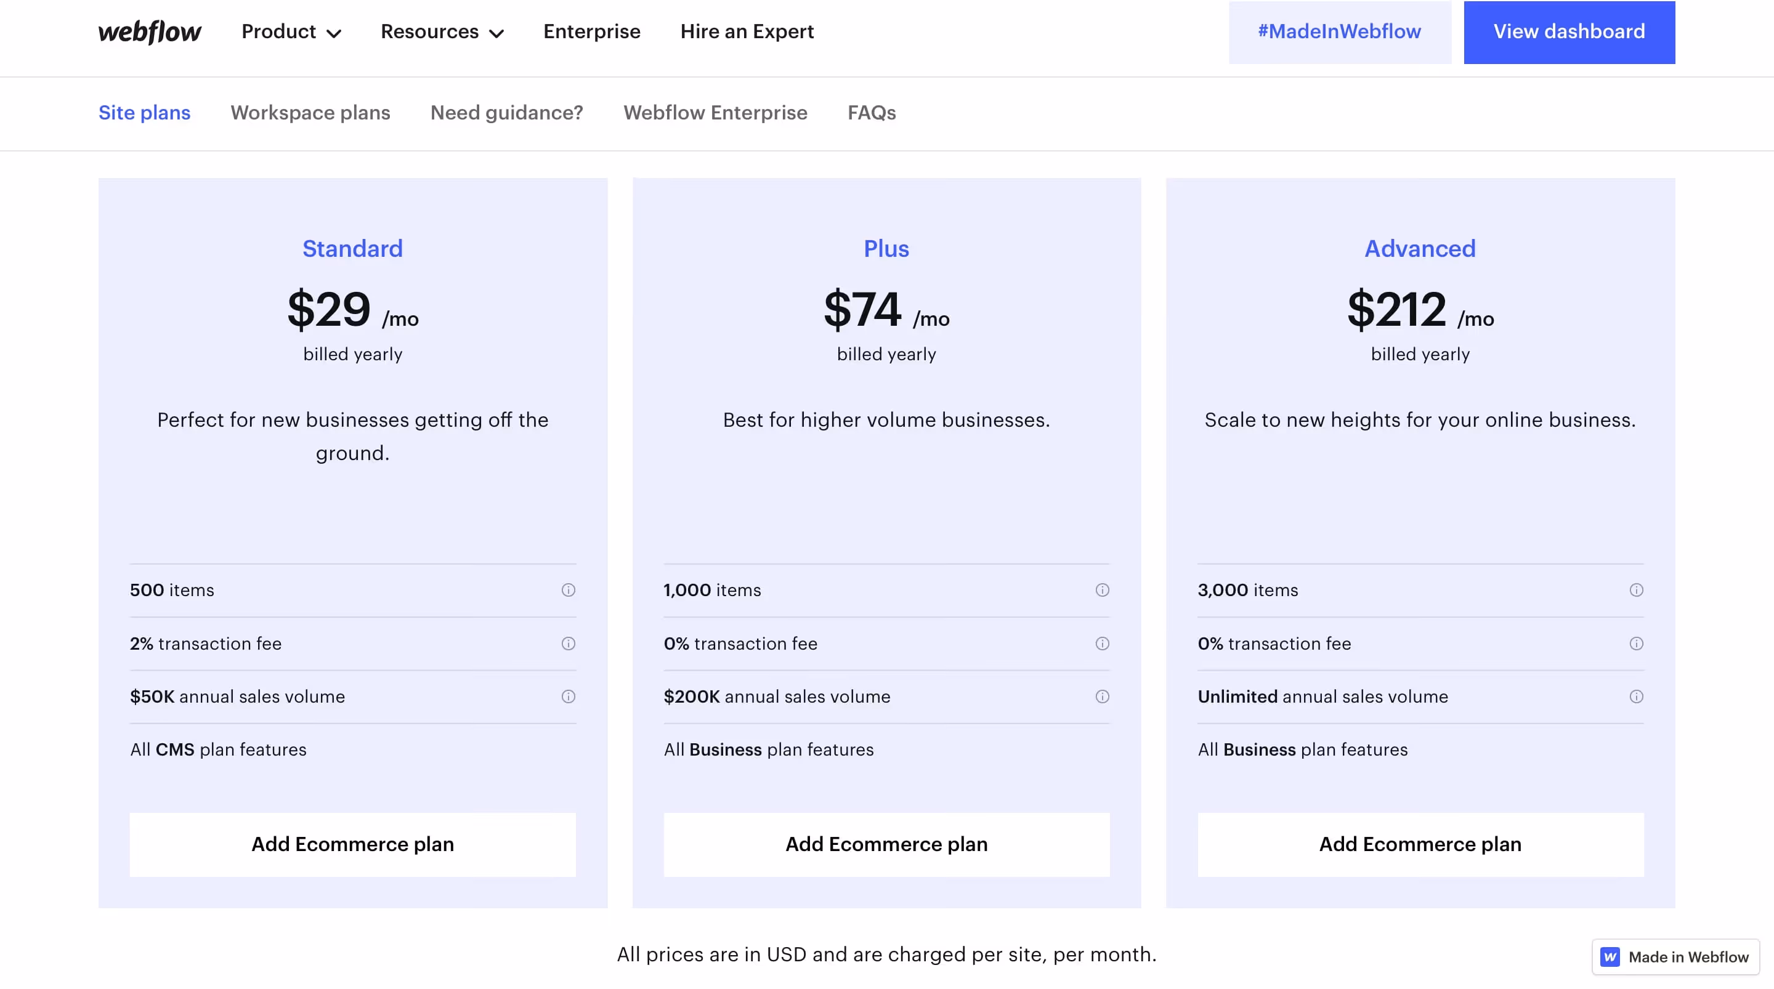Click 'Scale to new heights' description
Viewport: 1774px width, 989px height.
(x=1420, y=420)
